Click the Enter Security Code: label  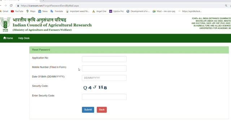click(43, 96)
